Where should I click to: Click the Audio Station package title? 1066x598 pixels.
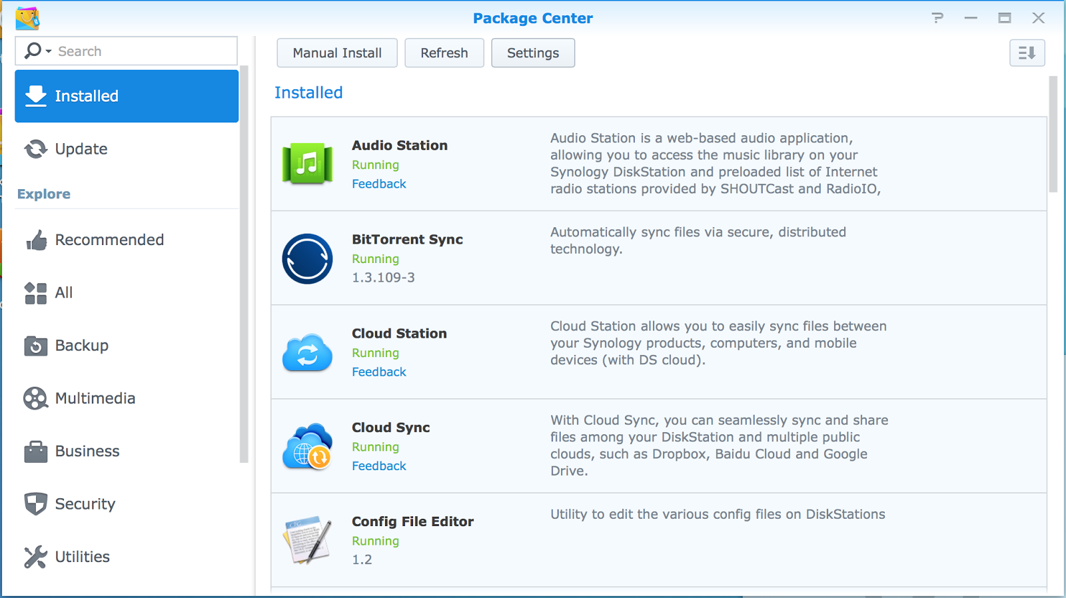(x=400, y=145)
